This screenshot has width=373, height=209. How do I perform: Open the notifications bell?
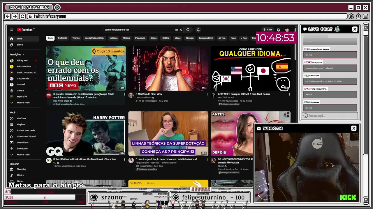[x=278, y=30]
